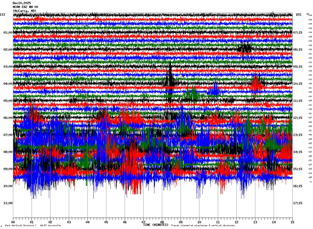This screenshot has height=229, width=313.
Task: Click the 14:15 UTC time label
Action: [x=298, y=152]
